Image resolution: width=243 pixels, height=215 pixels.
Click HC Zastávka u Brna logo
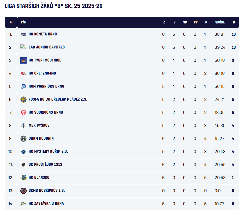[x=23, y=204]
